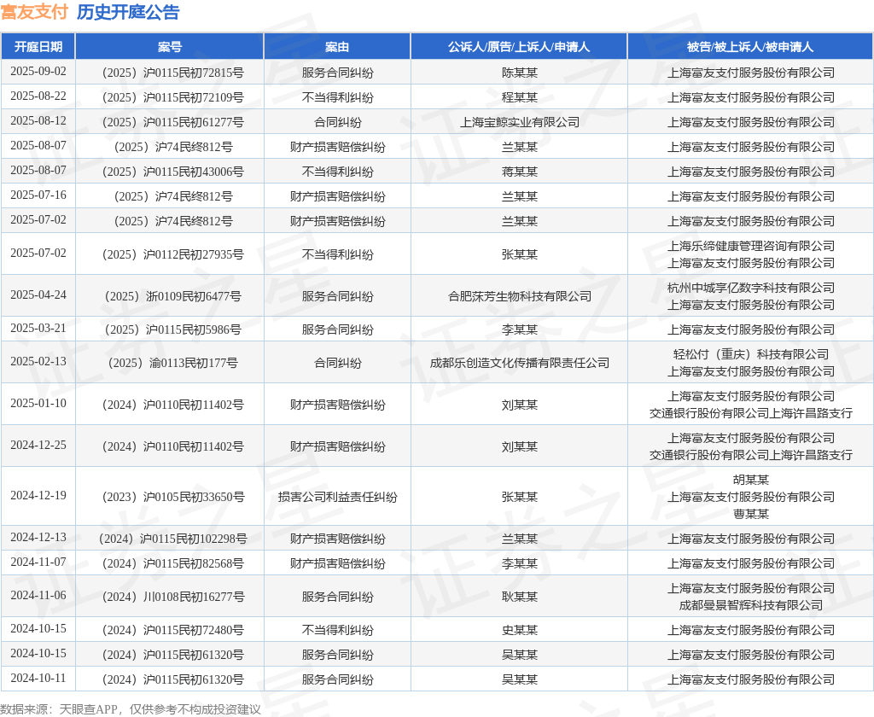Image resolution: width=874 pixels, height=717 pixels.
Task: Click the 案号 column header
Action: (x=170, y=47)
